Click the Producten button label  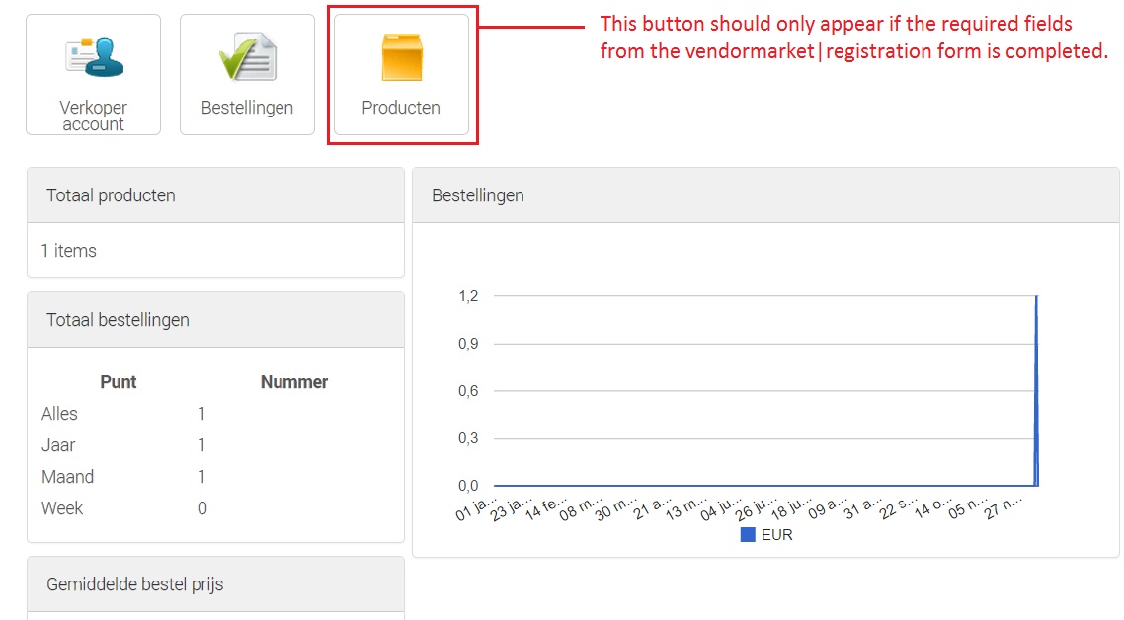401,108
